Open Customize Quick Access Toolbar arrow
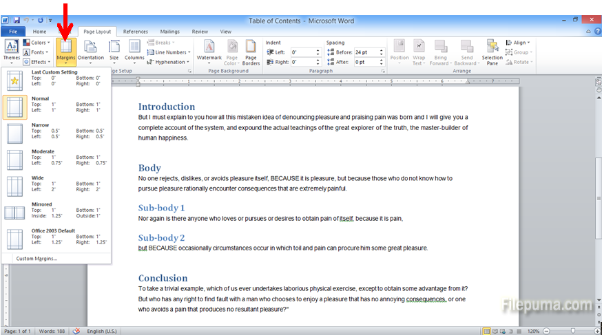This screenshot has width=602, height=335. pos(50,21)
